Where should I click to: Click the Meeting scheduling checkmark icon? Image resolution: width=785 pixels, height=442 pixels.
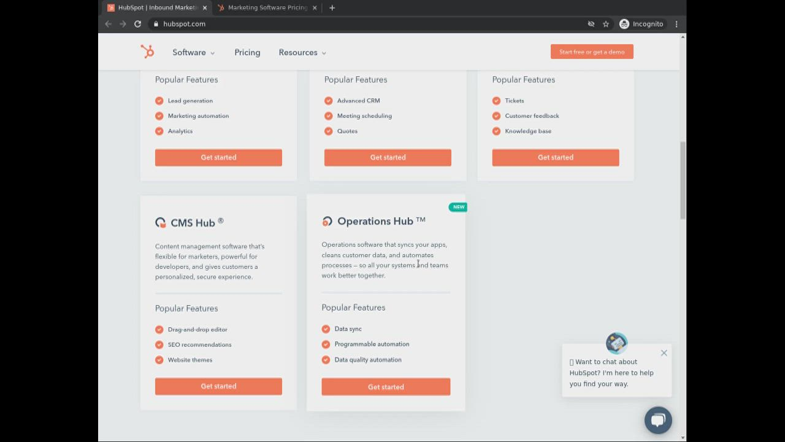[329, 116]
